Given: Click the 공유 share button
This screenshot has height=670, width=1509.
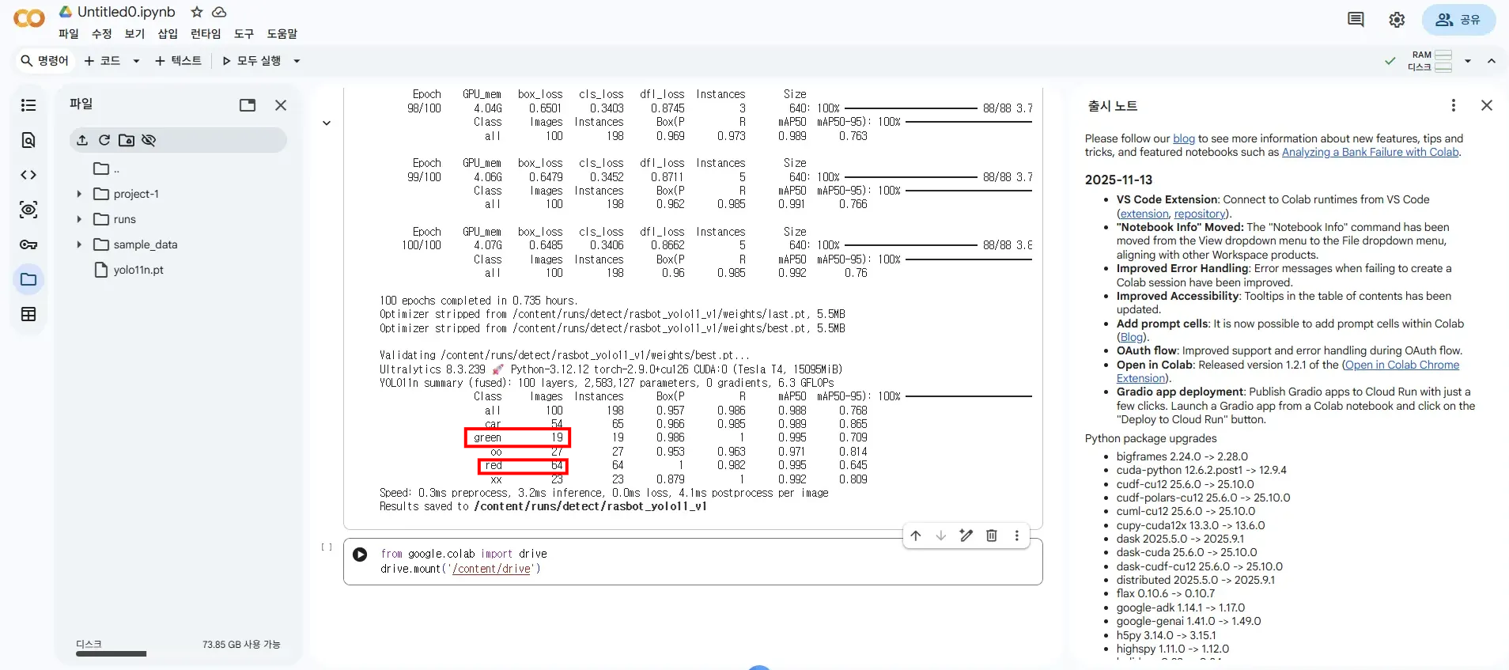Looking at the screenshot, I should 1458,20.
